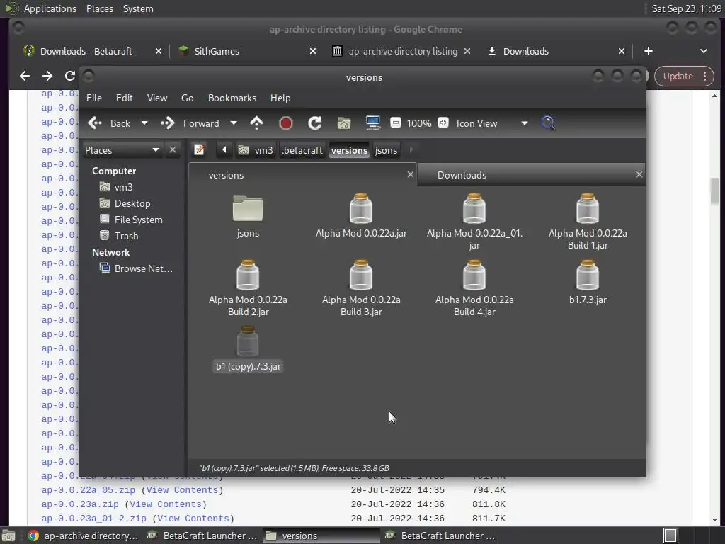Open a new Chrome tab

point(649,51)
